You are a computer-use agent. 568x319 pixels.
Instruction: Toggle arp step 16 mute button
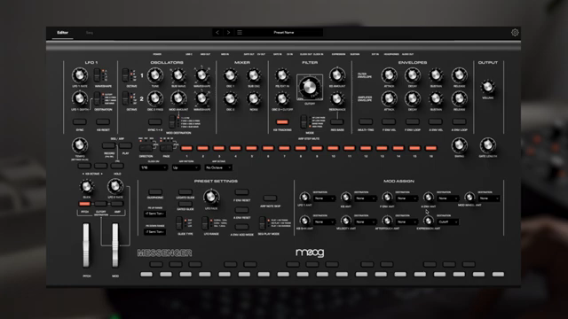coord(430,148)
